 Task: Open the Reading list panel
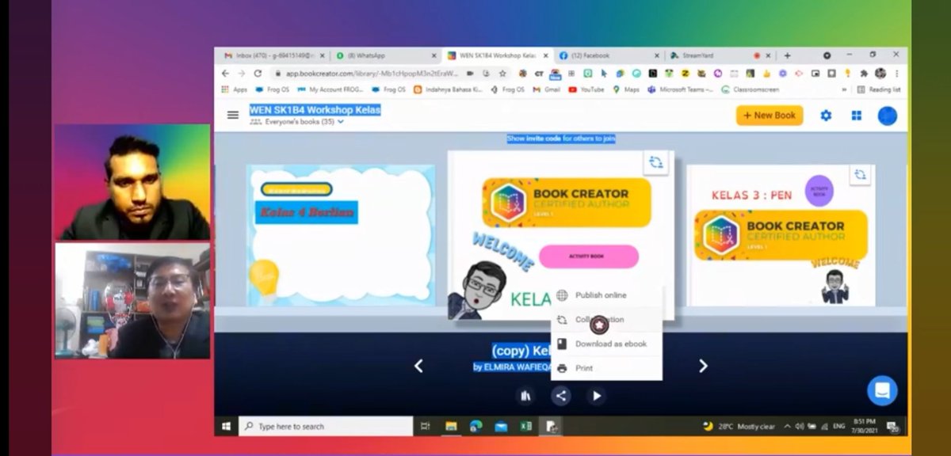click(879, 89)
